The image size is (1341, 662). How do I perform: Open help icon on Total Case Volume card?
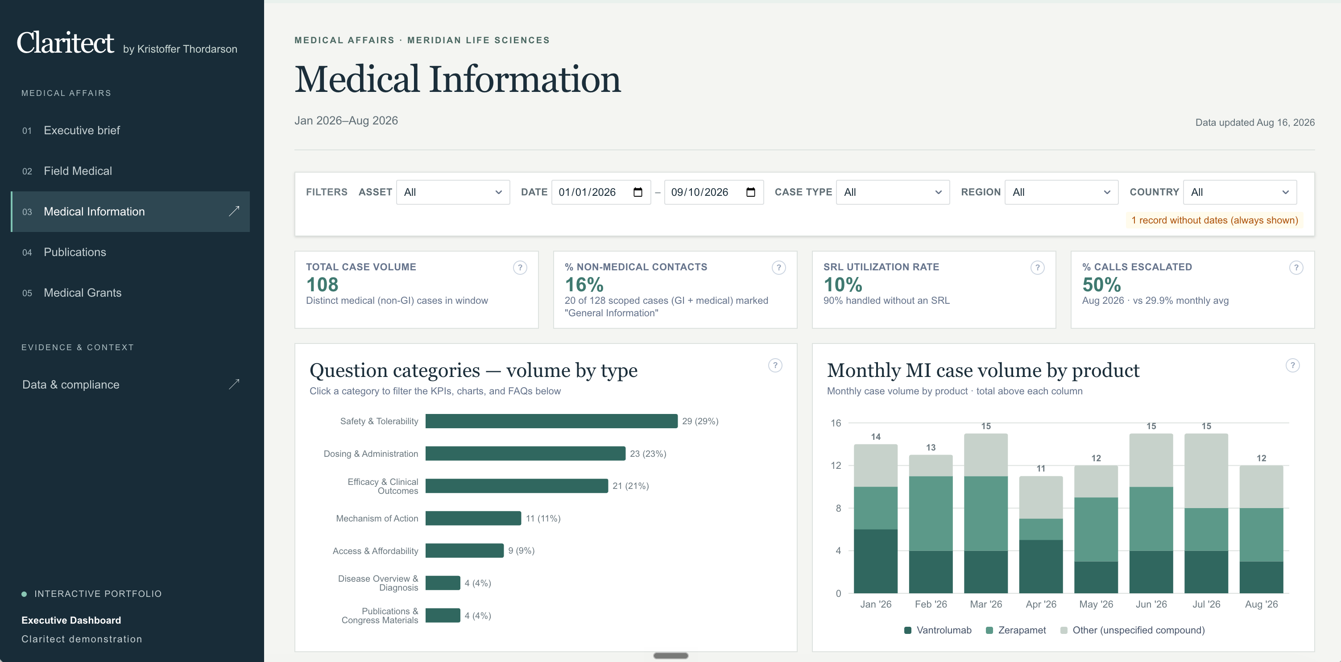click(520, 268)
